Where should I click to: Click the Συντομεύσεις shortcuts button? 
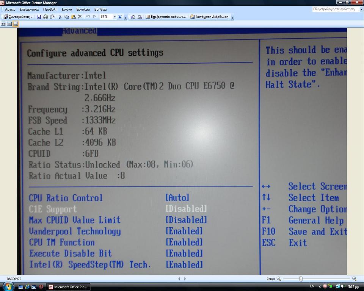pos(18,17)
